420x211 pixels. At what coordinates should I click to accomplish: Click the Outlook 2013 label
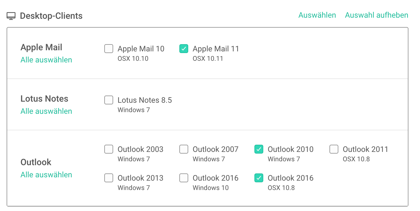click(x=140, y=178)
